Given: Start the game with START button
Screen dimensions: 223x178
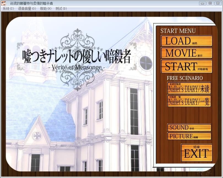Looking at the screenshot, I should point(186,66).
